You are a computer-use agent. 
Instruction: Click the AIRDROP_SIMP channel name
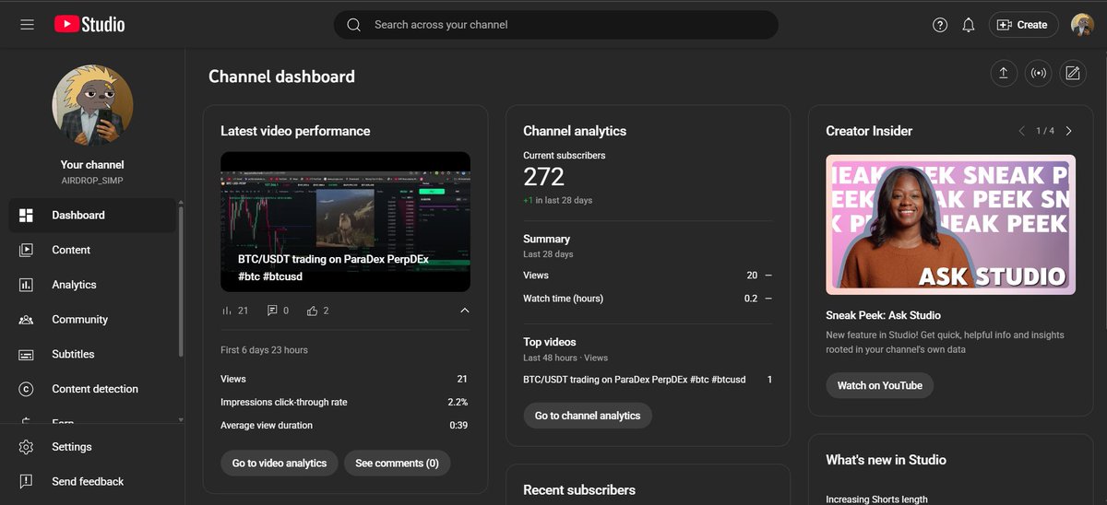click(x=92, y=181)
